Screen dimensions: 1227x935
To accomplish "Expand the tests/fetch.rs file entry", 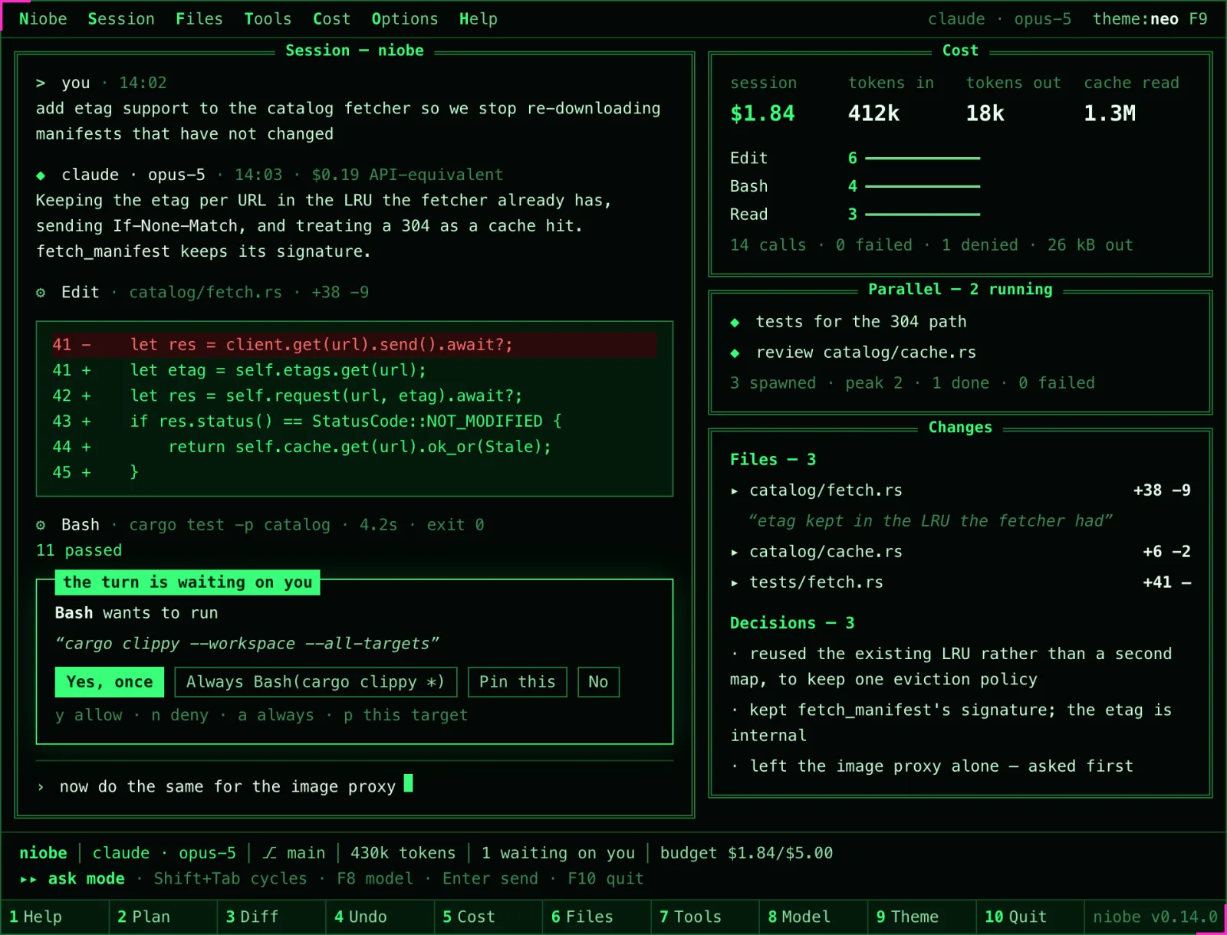I will pyautogui.click(x=960, y=582).
